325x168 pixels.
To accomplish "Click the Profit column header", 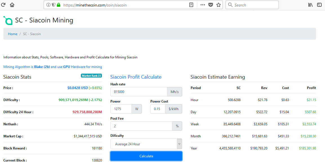I will click(x=311, y=88).
